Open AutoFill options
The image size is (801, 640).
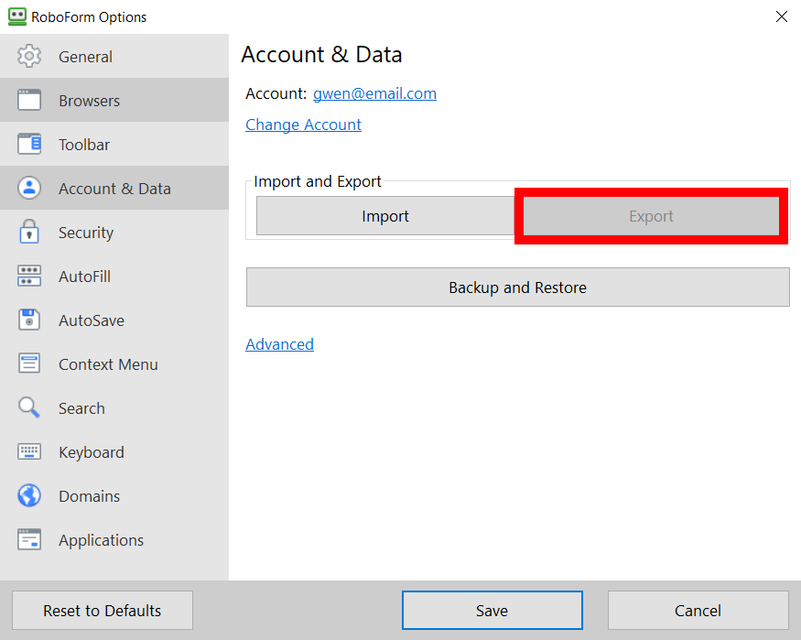tap(114, 276)
